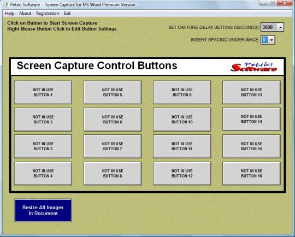The height and width of the screenshot is (237, 295).
Task: Click NOT IN USE BUTTON 10
Action: coord(182,120)
